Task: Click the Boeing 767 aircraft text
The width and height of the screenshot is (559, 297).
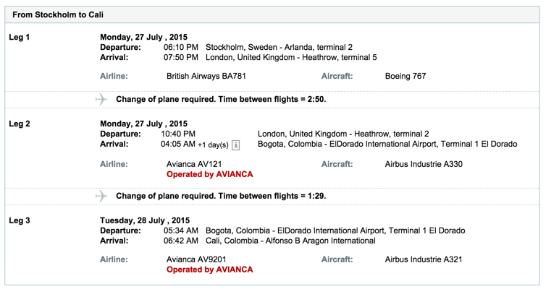Action: pyautogui.click(x=405, y=76)
